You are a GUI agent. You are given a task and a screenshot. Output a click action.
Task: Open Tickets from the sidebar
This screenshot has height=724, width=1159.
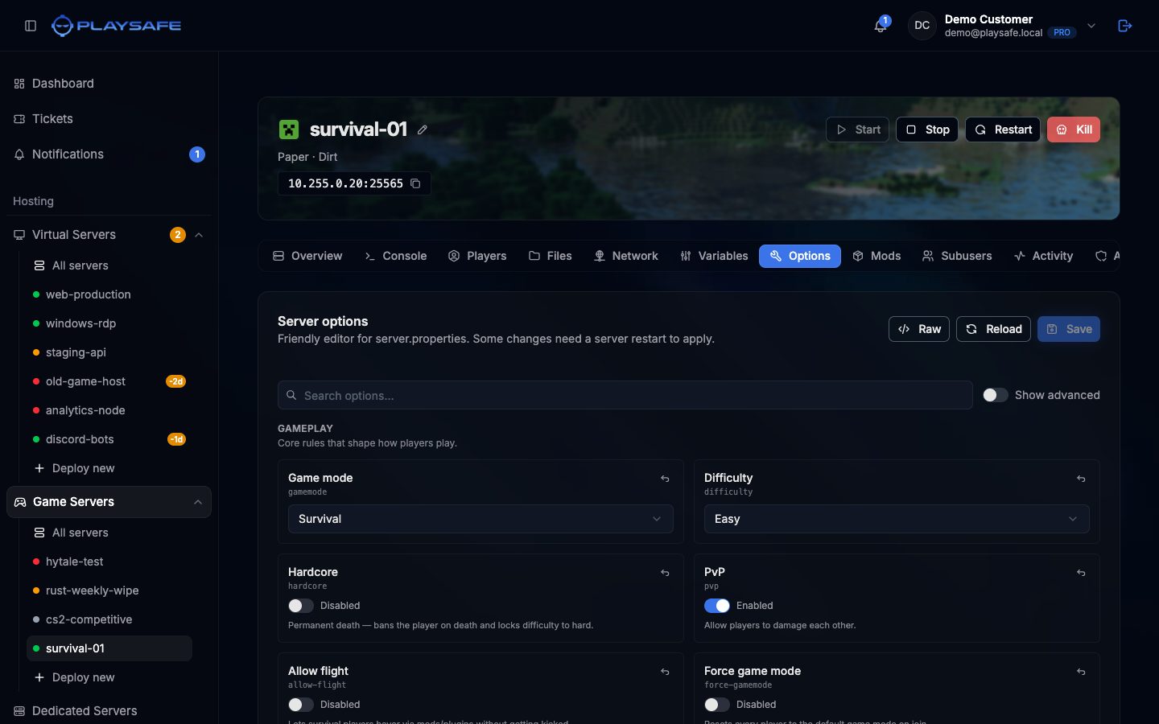pos(109,119)
